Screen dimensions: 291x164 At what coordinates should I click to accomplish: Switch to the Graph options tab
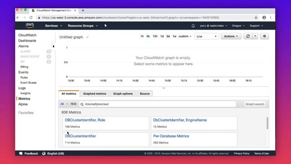(123, 93)
